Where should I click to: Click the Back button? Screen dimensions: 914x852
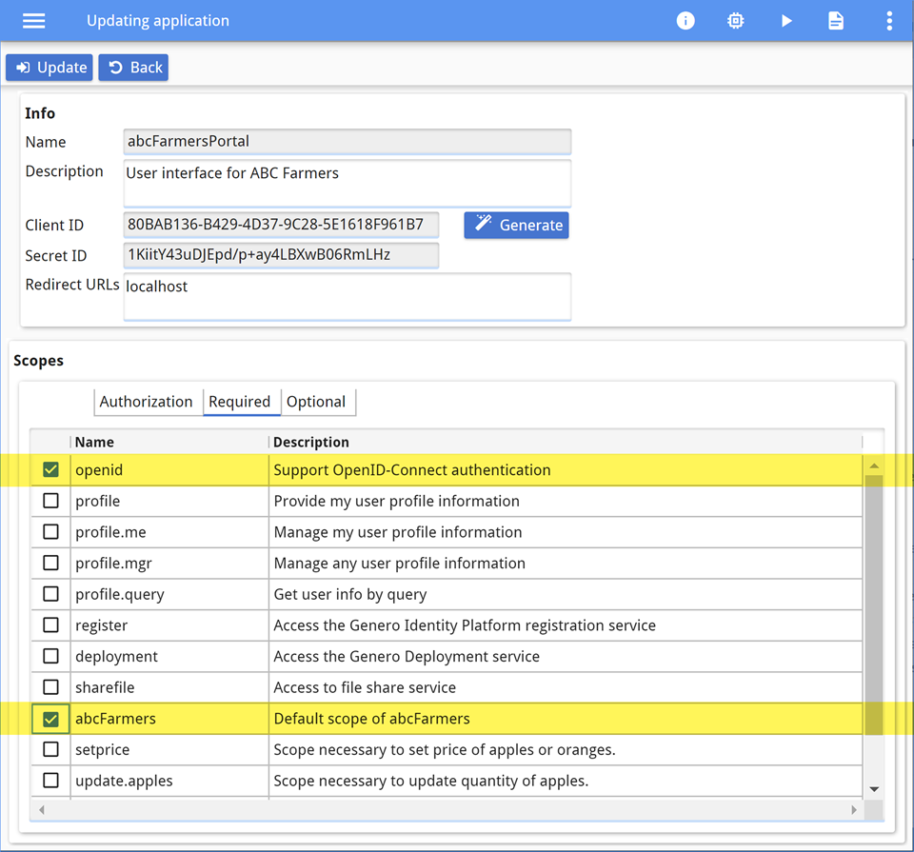(x=132, y=68)
